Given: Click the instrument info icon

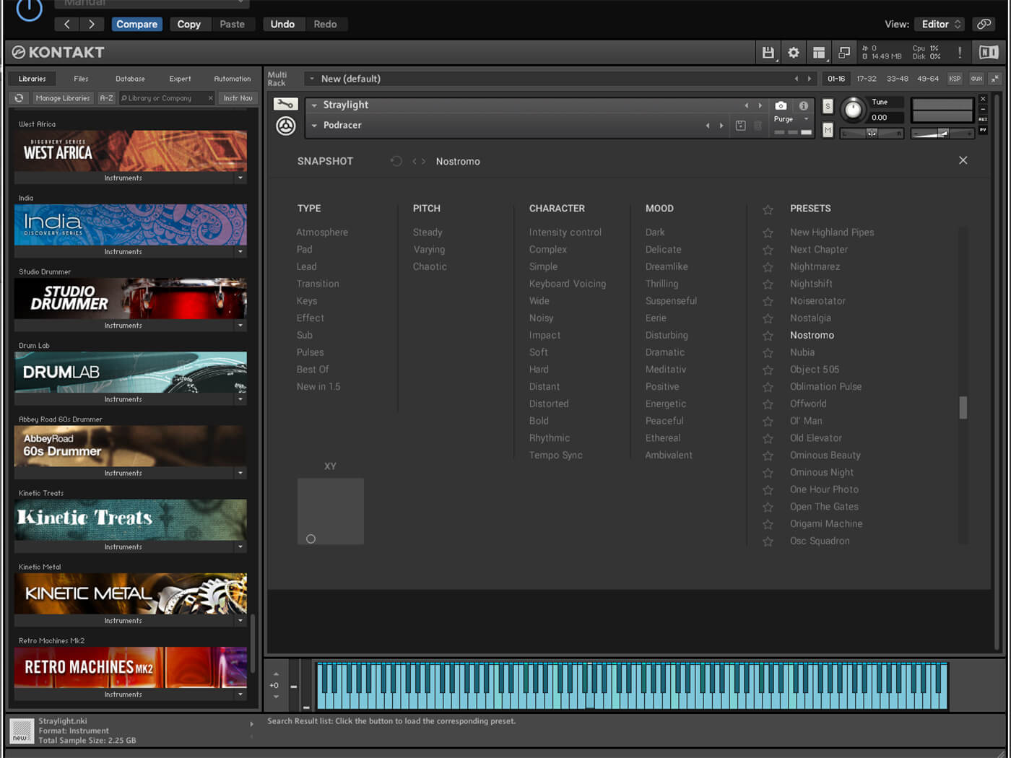Looking at the screenshot, I should pos(803,105).
